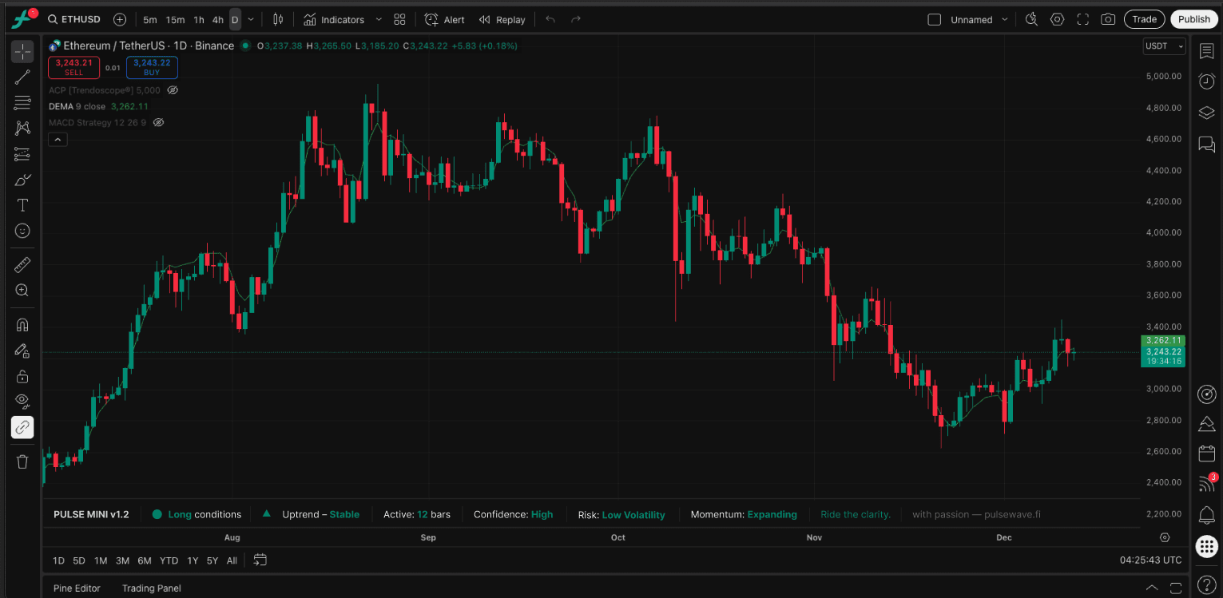This screenshot has height=598, width=1223.
Task: Open the object tree layers panel
Action: 1206,113
